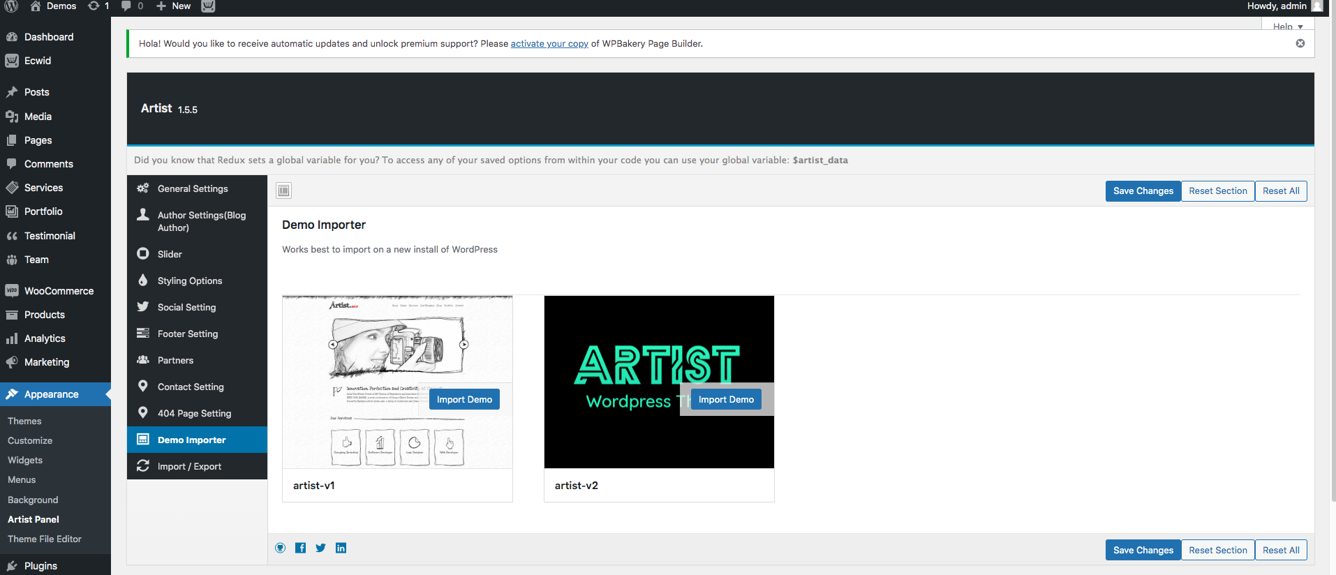Click the bottom Reset Section button
The height and width of the screenshot is (575, 1336).
(x=1218, y=550)
